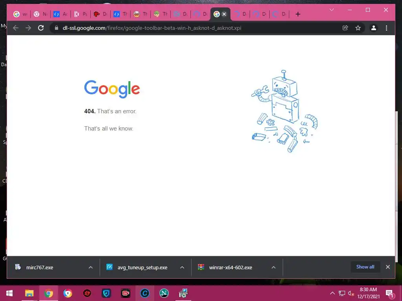Switch to the 'Th' tab with the blue icon
This screenshot has height=301, width=402.
point(120,14)
